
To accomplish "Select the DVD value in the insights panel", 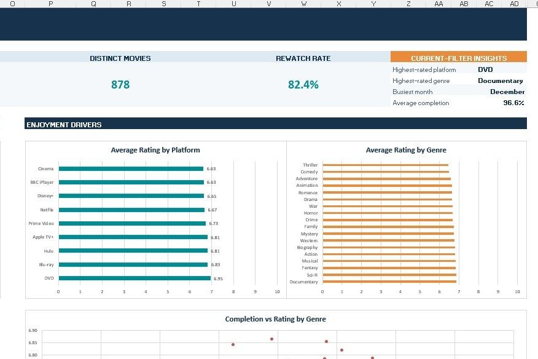I will [485, 69].
